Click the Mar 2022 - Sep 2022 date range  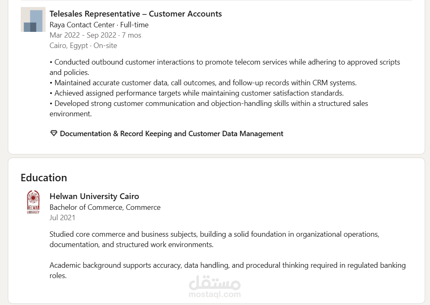[x=95, y=35]
